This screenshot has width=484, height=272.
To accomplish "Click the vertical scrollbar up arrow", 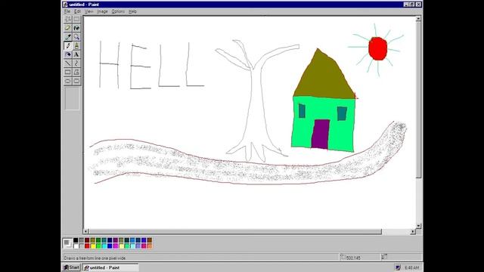I will pos(418,18).
